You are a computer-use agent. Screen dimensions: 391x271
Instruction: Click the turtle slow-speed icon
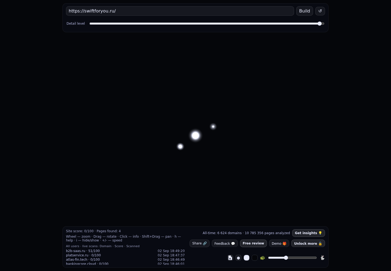click(262, 258)
